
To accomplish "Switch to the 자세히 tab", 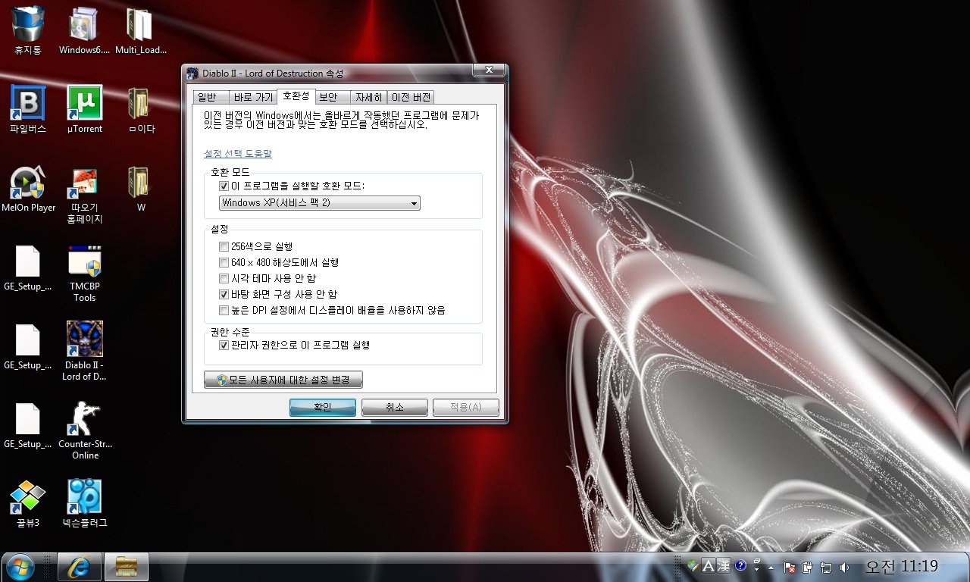I will [369, 98].
